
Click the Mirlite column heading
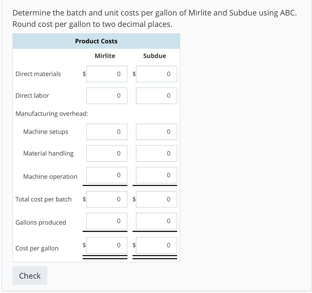(x=105, y=56)
